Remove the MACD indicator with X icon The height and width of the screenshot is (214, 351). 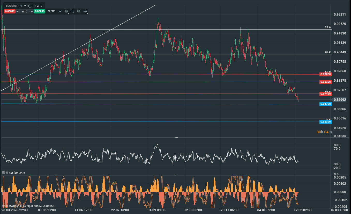click(x=6, y=206)
